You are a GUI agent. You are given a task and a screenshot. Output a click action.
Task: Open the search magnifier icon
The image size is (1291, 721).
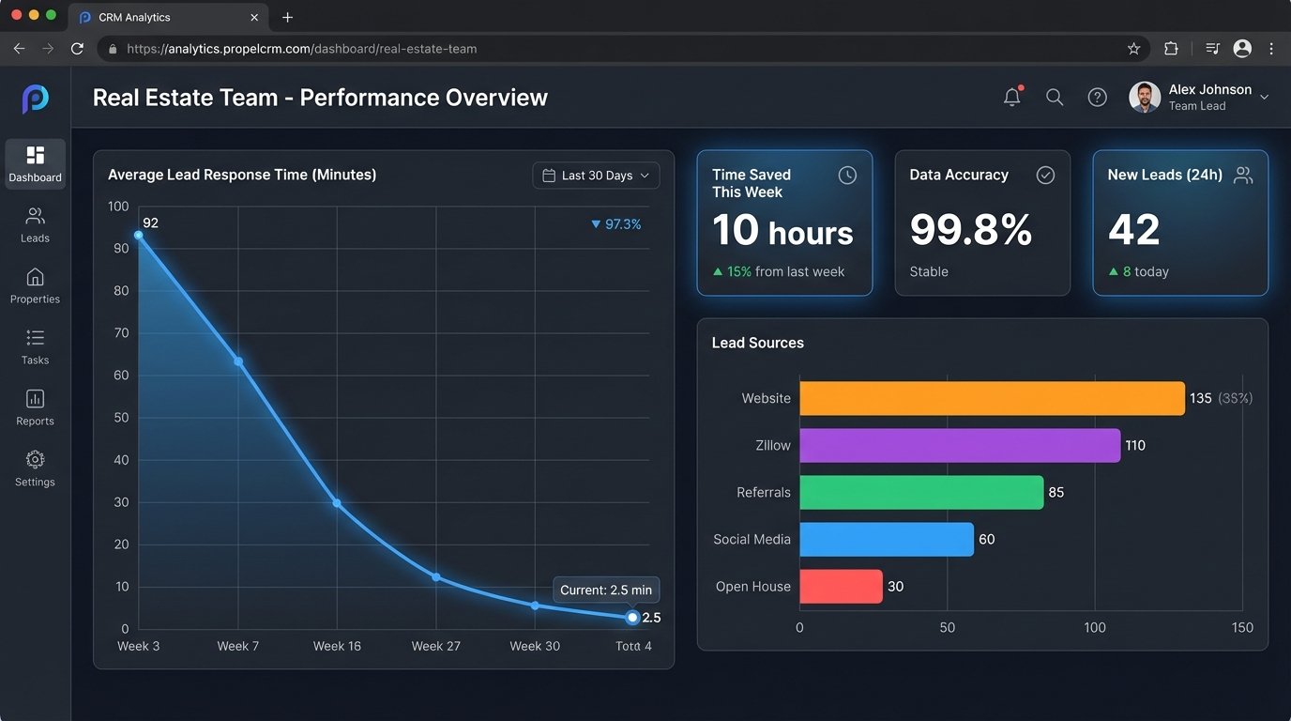[1055, 97]
